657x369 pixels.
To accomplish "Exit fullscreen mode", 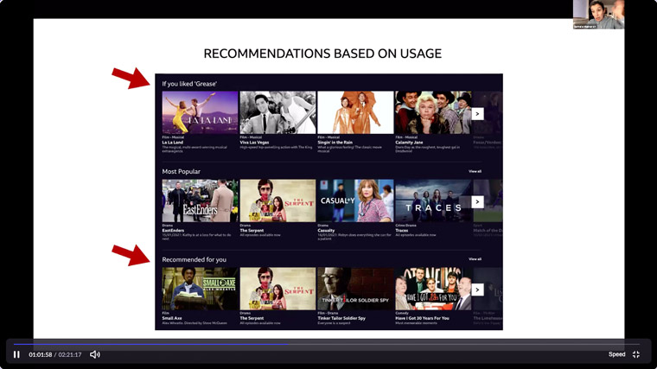I will [x=636, y=354].
